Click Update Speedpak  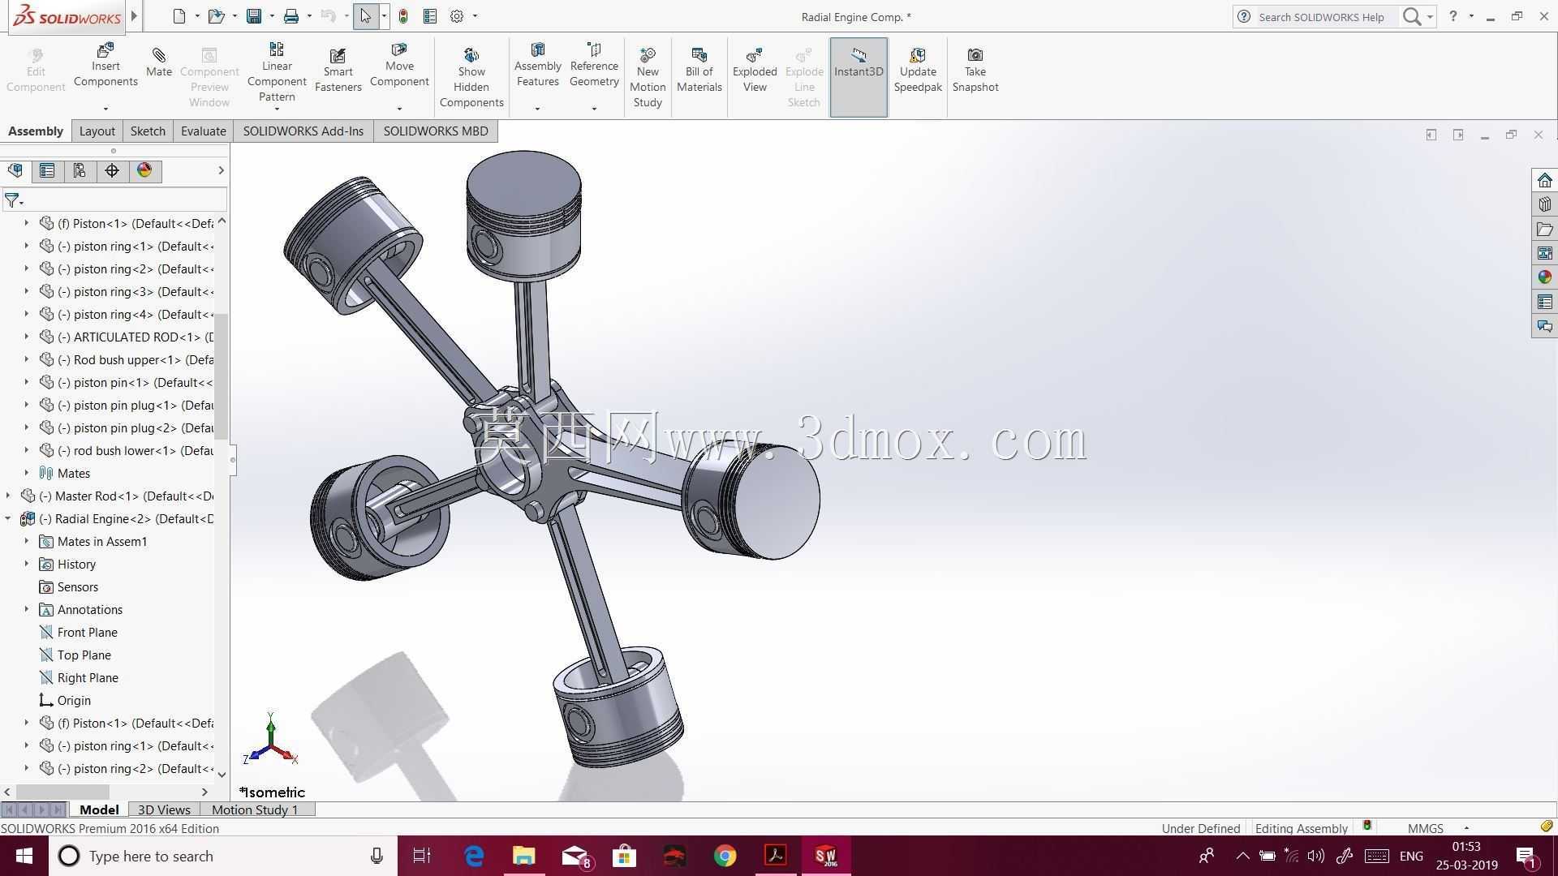coord(918,70)
